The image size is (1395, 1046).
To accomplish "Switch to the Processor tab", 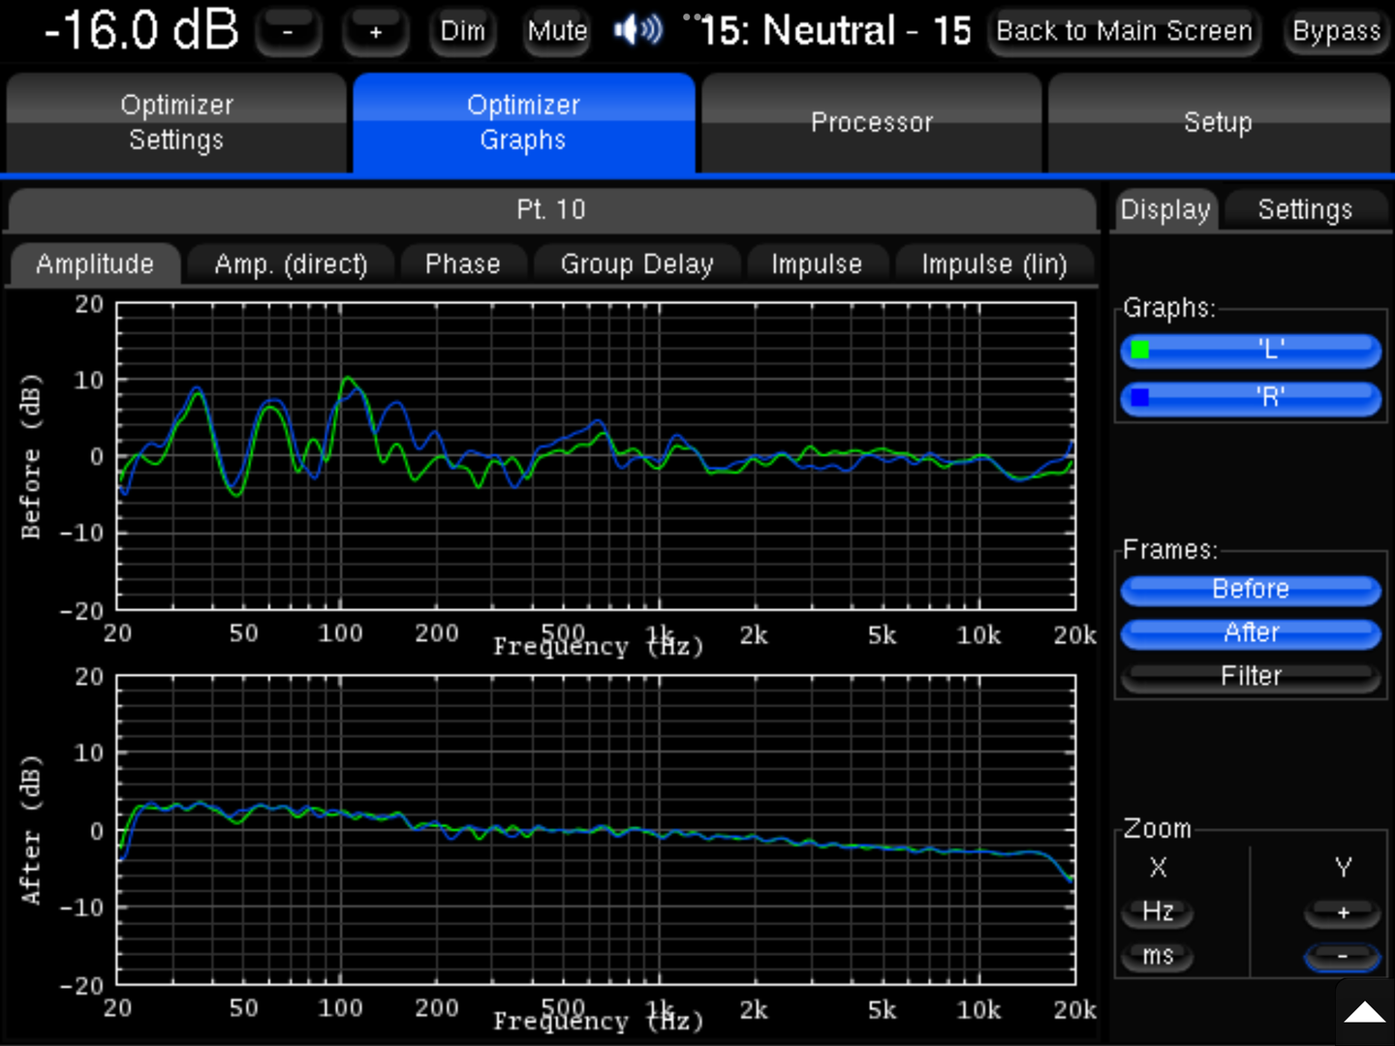I will coord(872,123).
